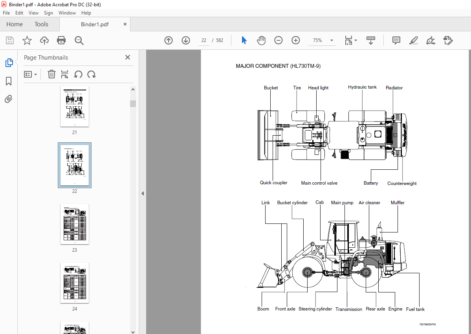Click the Save file icon
The height and width of the screenshot is (334, 471).
point(10,40)
